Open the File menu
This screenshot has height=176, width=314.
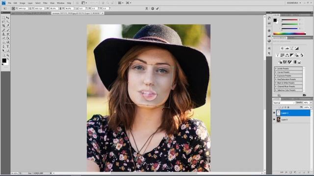click(x=10, y=3)
